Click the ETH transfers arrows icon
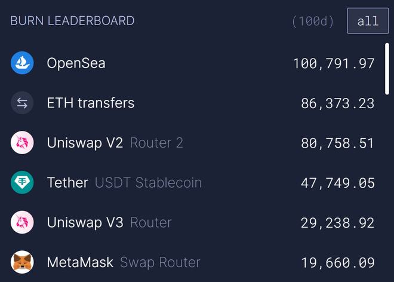The height and width of the screenshot is (282, 394). [22, 103]
